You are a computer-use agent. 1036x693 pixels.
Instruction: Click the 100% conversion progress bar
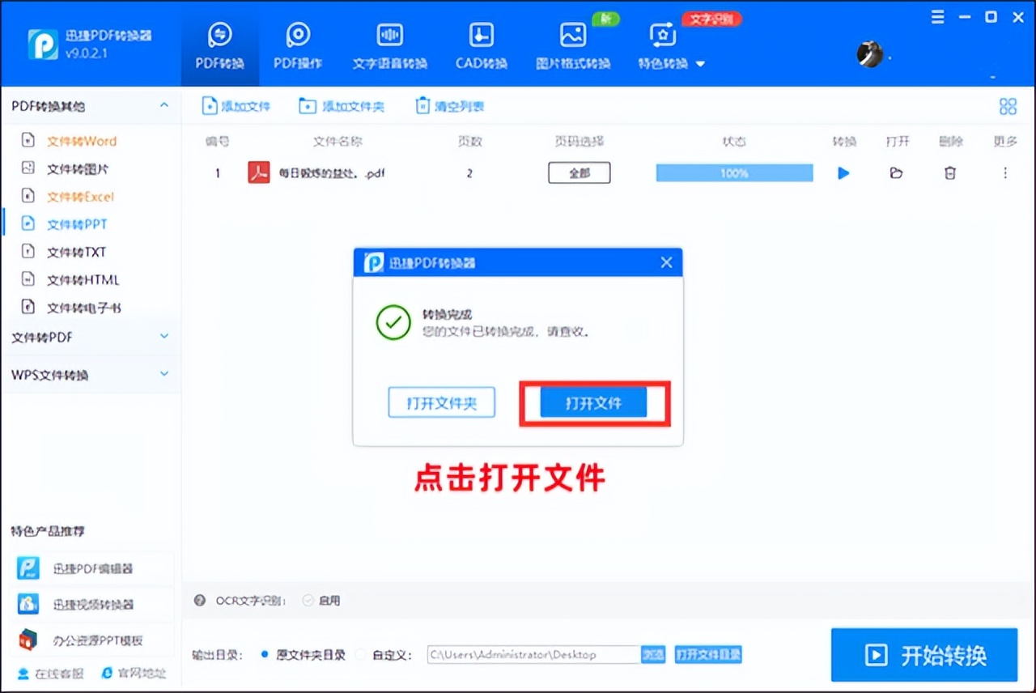(734, 173)
